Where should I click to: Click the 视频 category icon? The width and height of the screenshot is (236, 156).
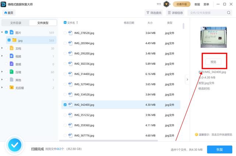[x=11, y=56]
